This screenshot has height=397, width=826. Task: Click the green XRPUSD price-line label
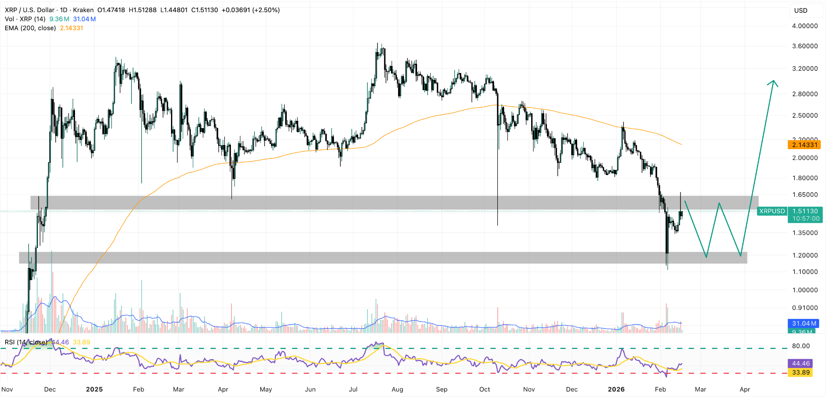(x=772, y=211)
